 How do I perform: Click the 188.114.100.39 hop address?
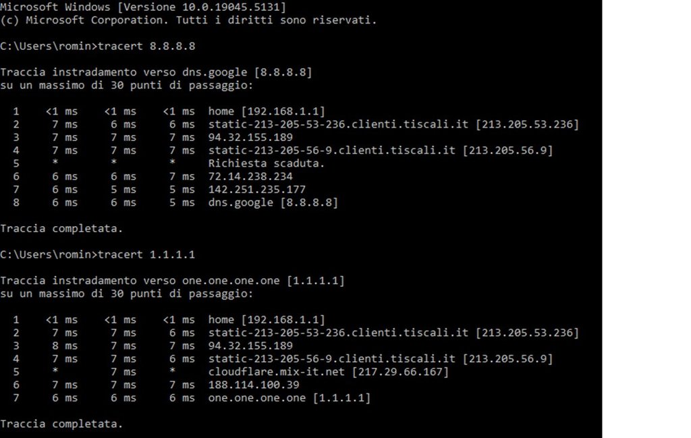254,385
